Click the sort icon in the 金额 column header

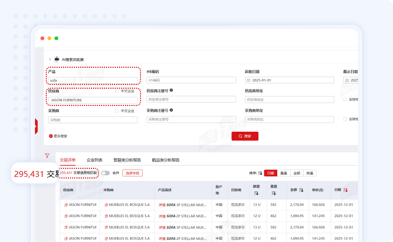click(x=301, y=190)
